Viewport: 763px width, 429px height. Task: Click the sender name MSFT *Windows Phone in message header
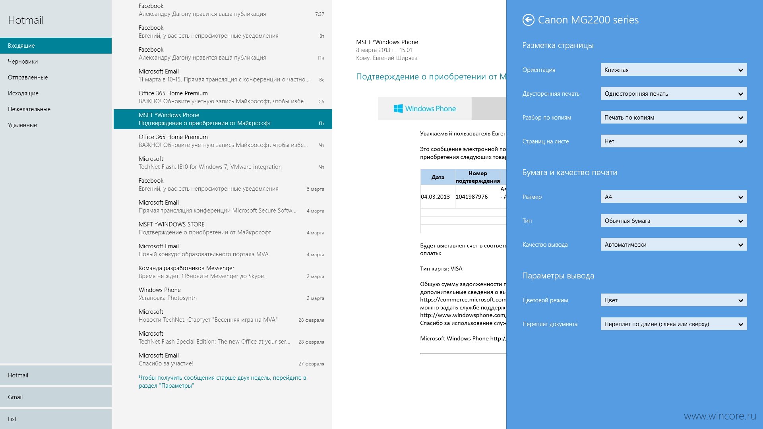click(x=387, y=42)
